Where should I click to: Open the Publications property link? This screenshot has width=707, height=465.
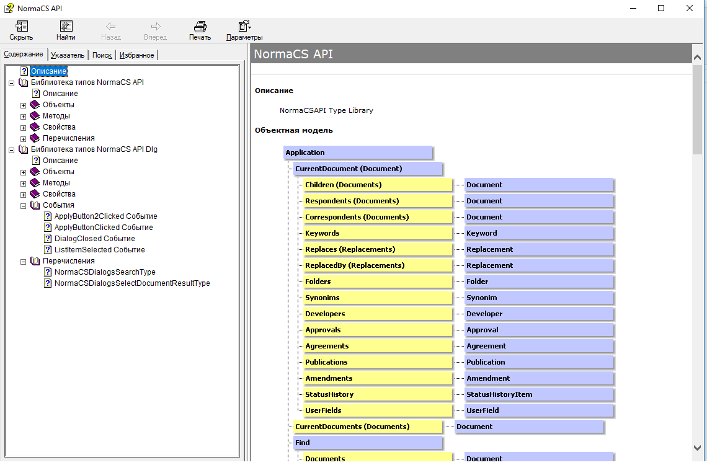coord(378,362)
